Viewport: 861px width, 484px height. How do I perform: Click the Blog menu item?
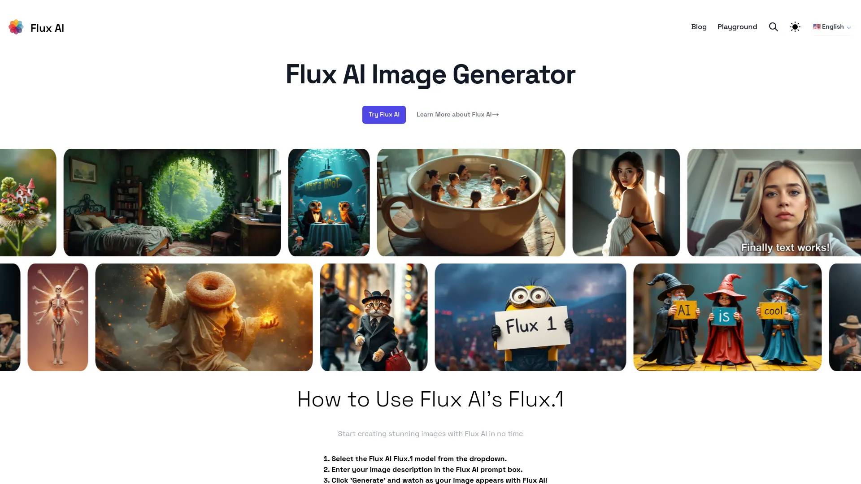(699, 26)
